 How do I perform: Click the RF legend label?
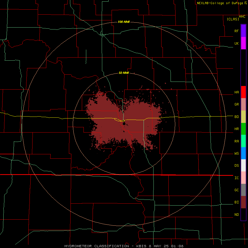click(237, 31)
